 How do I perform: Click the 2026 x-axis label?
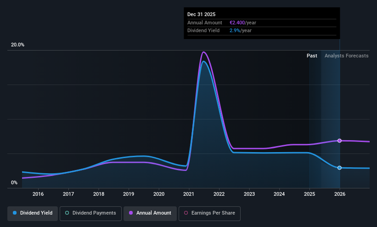(340, 194)
